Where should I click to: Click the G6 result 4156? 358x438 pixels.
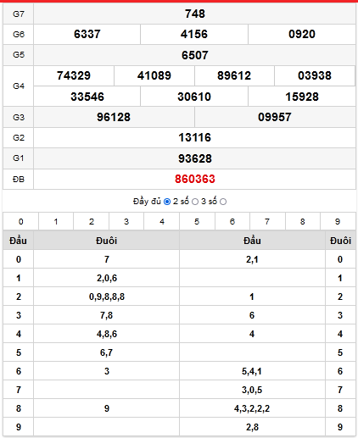tap(194, 34)
